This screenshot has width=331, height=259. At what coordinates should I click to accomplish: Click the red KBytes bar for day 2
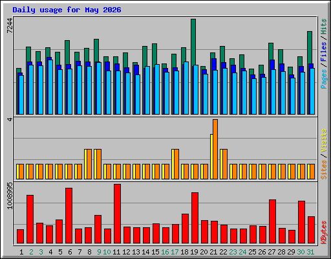tap(30, 220)
